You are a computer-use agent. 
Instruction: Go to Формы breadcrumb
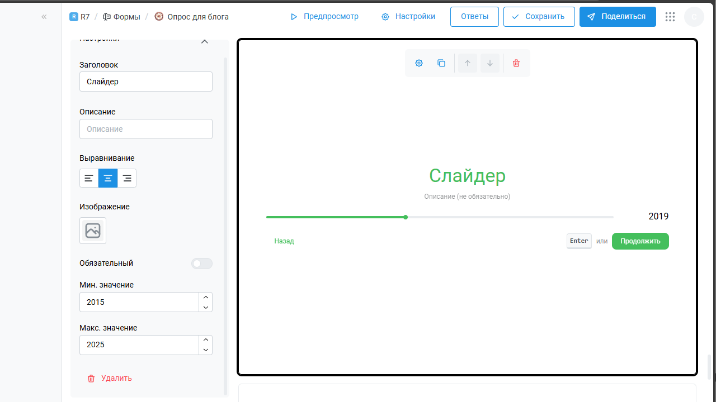pos(121,17)
